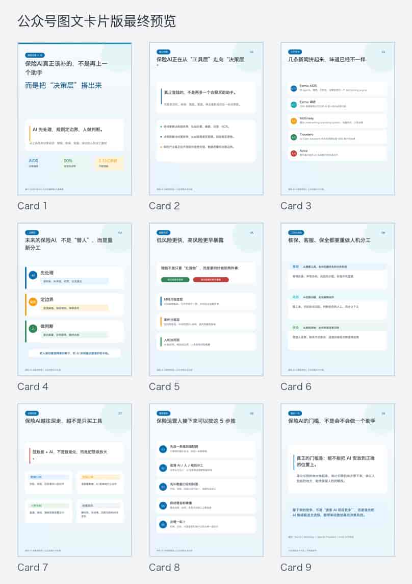Click the 'Card 7' label

coord(33,567)
